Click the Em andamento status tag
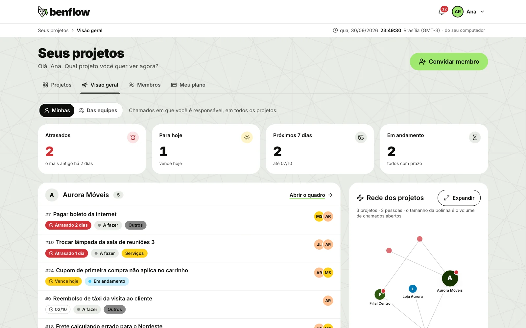Screen dimensions: 526x328 pyautogui.click(x=107, y=281)
